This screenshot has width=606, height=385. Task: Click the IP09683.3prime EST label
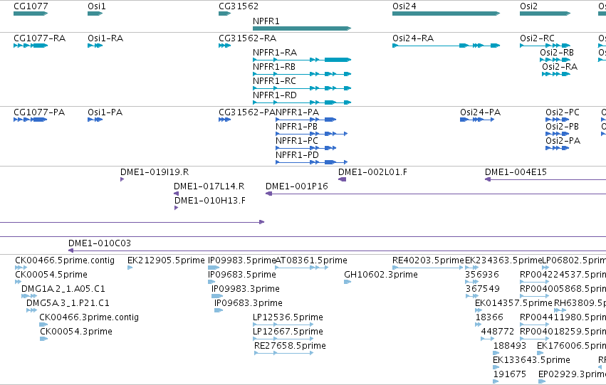pos(248,303)
